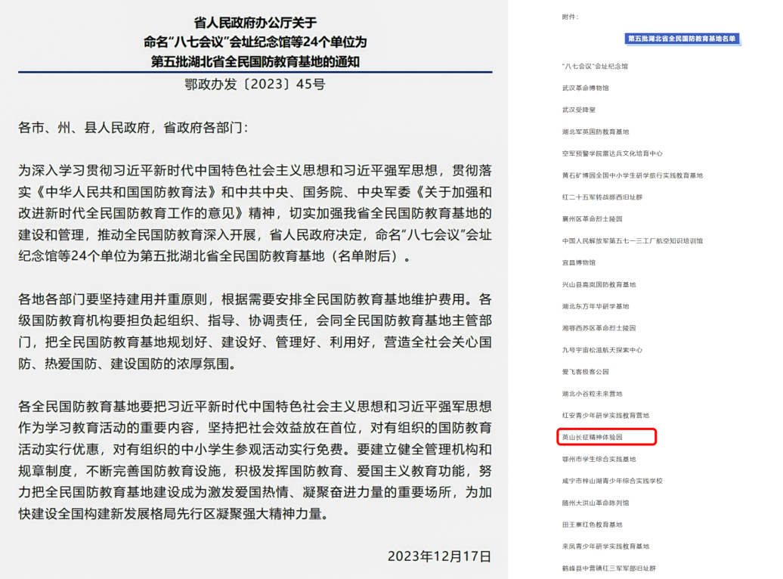Viewport: 783px width, 579px height.
Task: Click 宜昌博物馆 in the list
Action: point(579,263)
